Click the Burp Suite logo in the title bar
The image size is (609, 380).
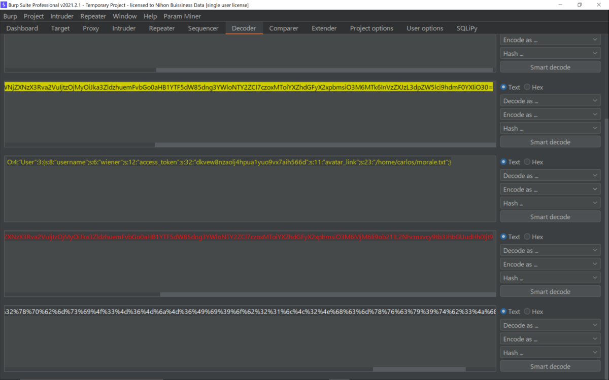pos(4,5)
